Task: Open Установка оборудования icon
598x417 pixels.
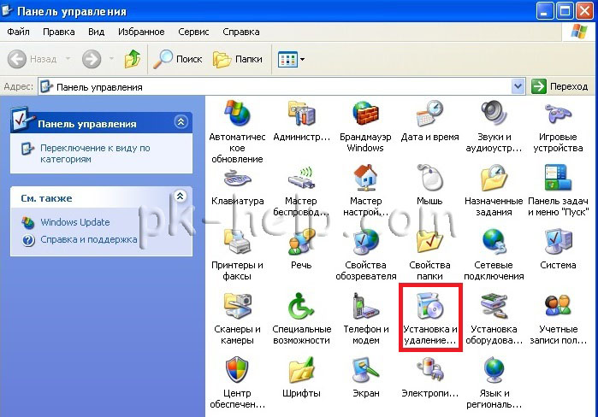Action: (494, 305)
